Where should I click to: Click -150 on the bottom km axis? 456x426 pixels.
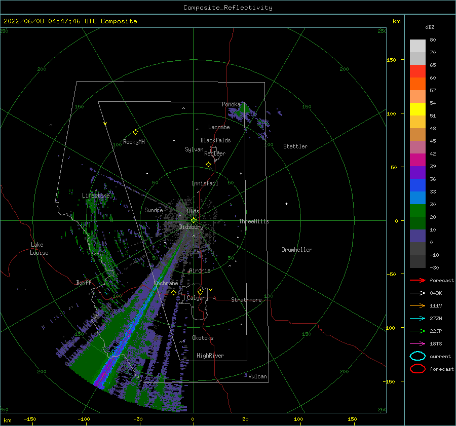[x=30, y=419]
